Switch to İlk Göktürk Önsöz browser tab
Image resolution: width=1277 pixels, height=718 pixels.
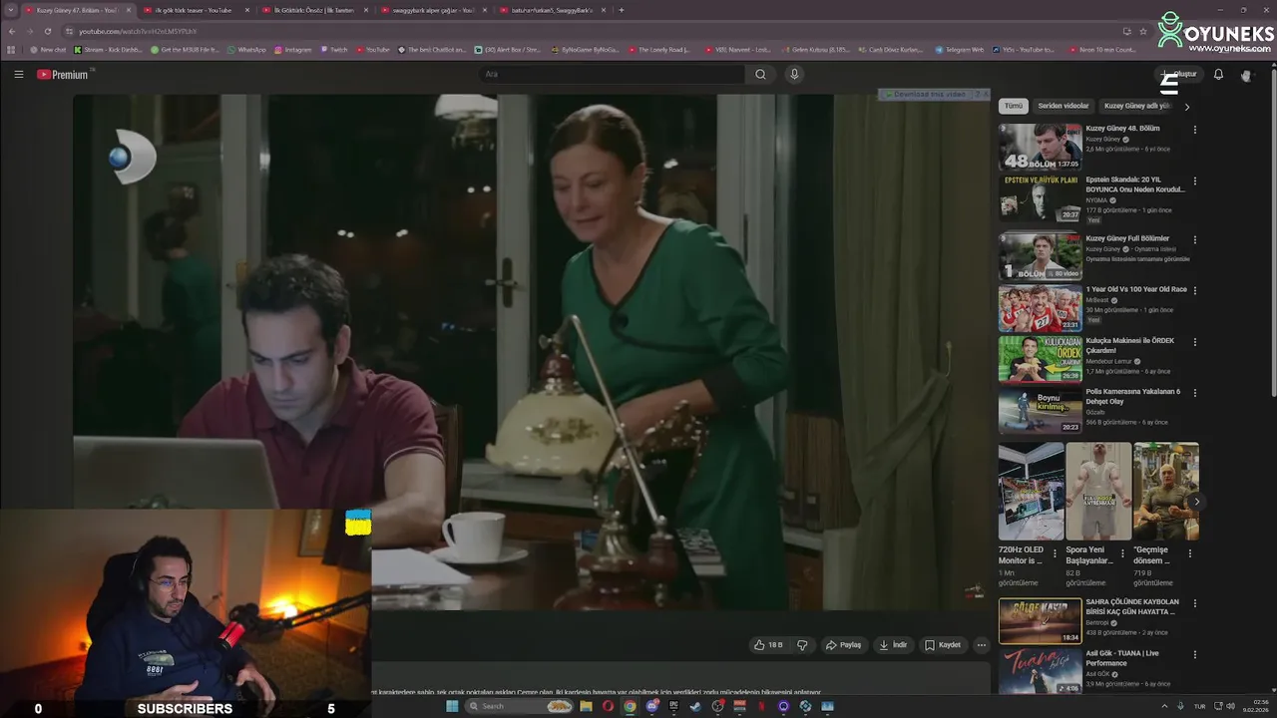click(x=313, y=10)
